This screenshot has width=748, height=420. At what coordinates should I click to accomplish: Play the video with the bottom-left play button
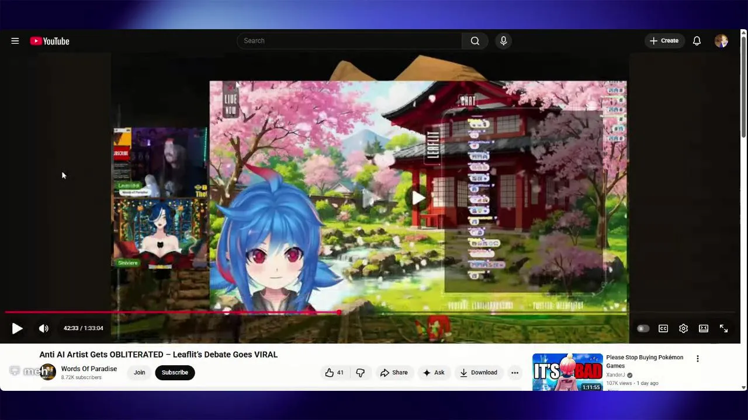point(17,328)
